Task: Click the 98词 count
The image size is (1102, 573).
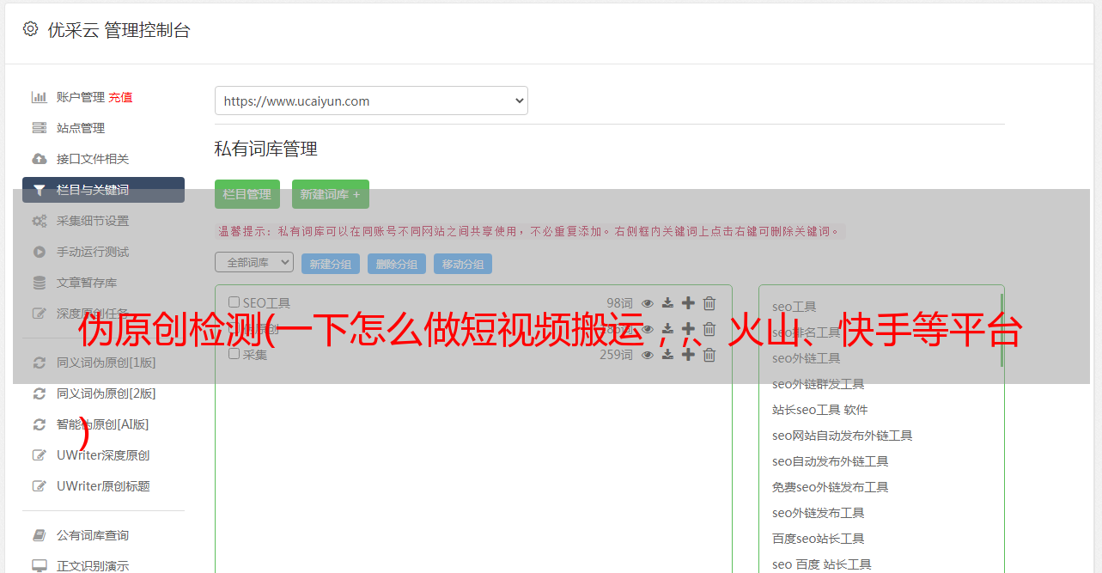Action: click(x=619, y=303)
